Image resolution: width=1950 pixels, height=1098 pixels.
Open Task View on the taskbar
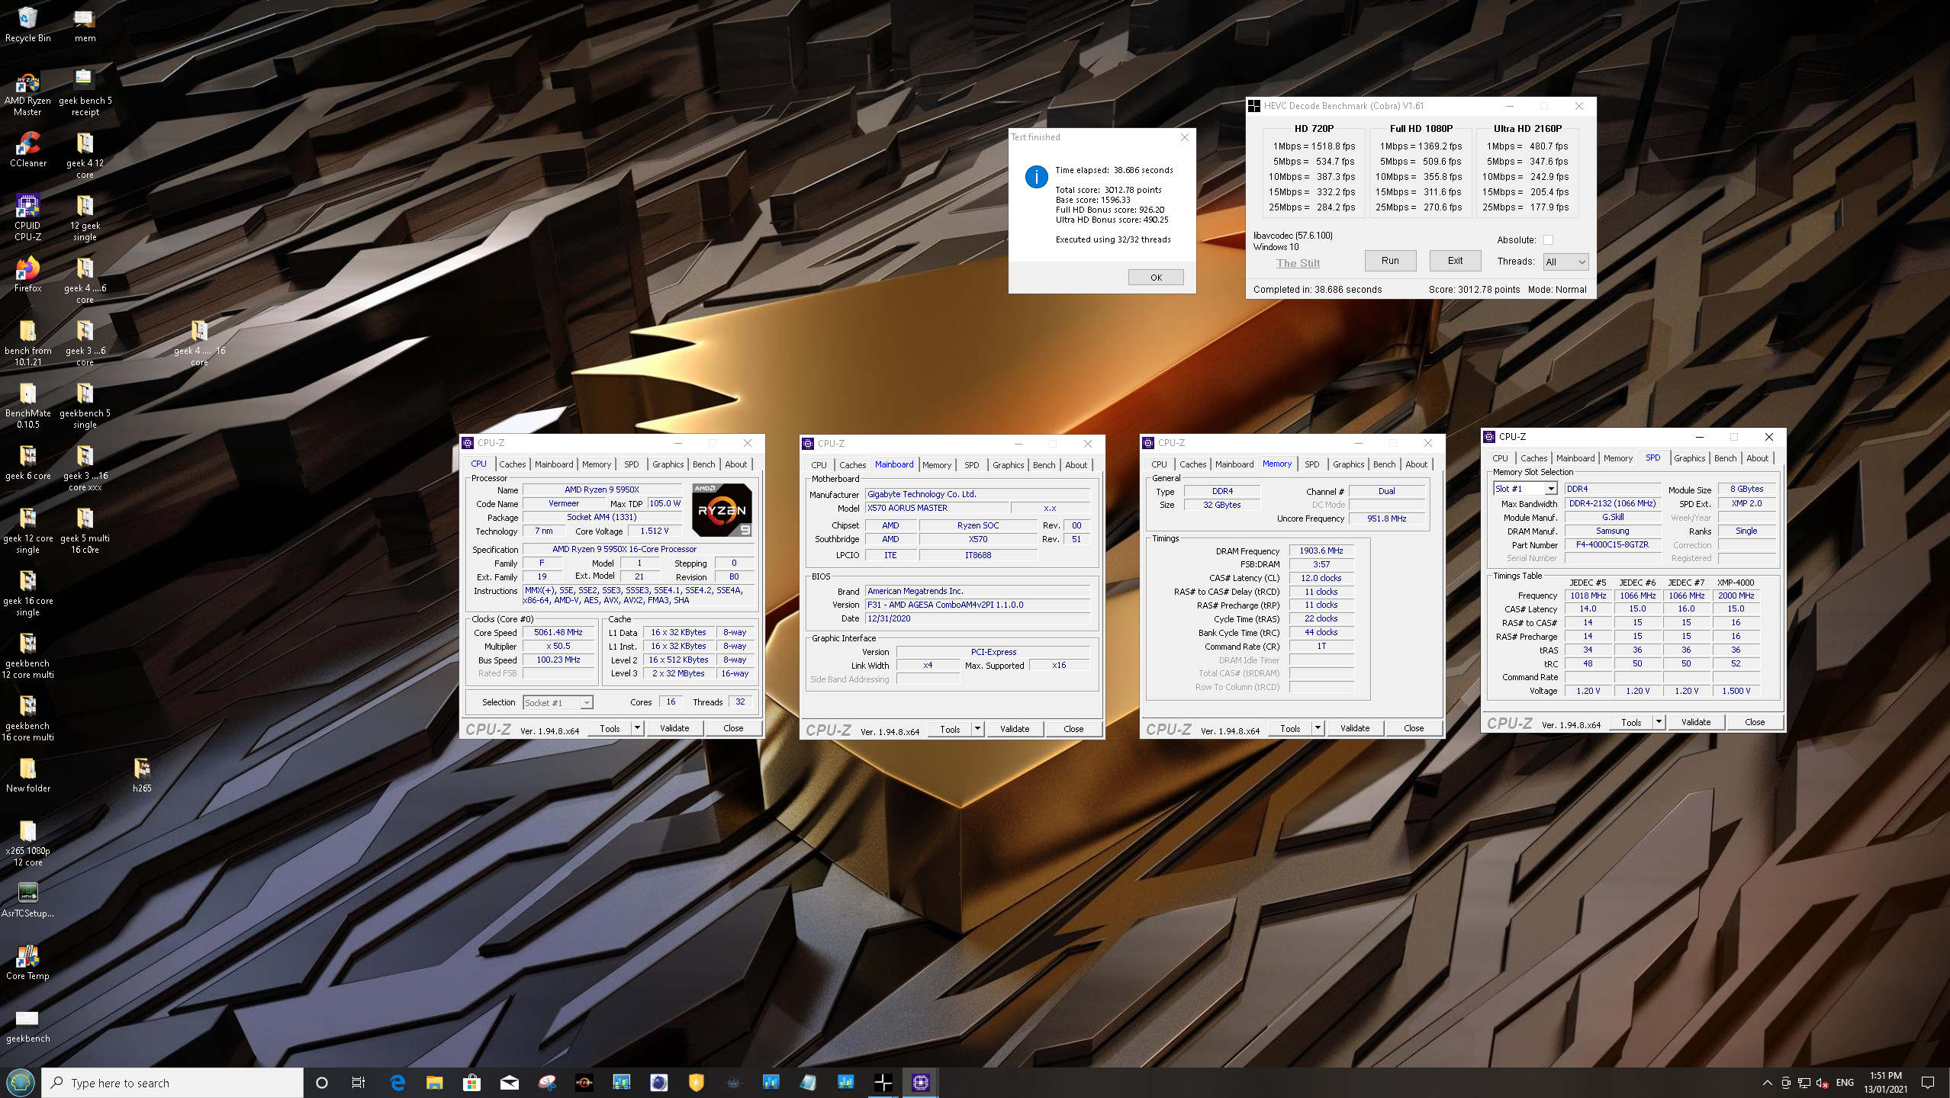(358, 1083)
